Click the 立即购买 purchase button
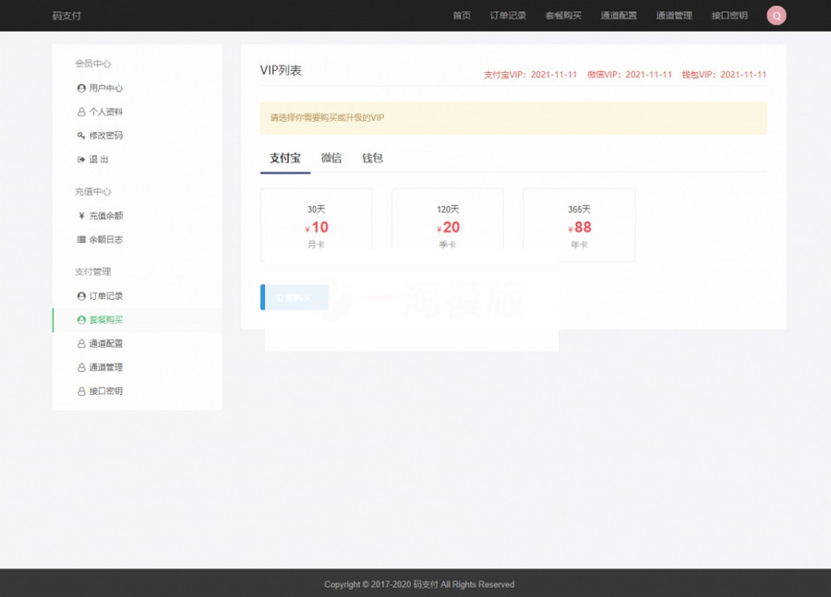Image resolution: width=831 pixels, height=597 pixels. (294, 297)
